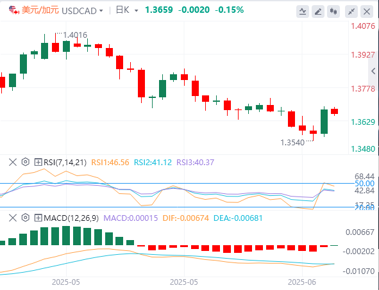Click the 1.3540 low price label
The width and height of the screenshot is (379, 290).
coord(292,143)
